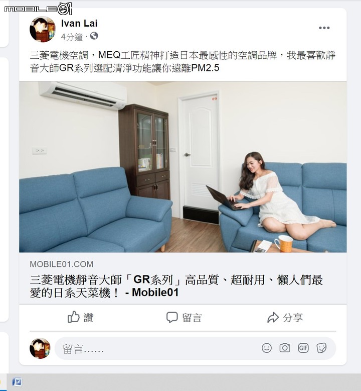The width and height of the screenshot is (361, 391).
Task: Click the 留言 comment bubble button
Action: click(x=184, y=318)
